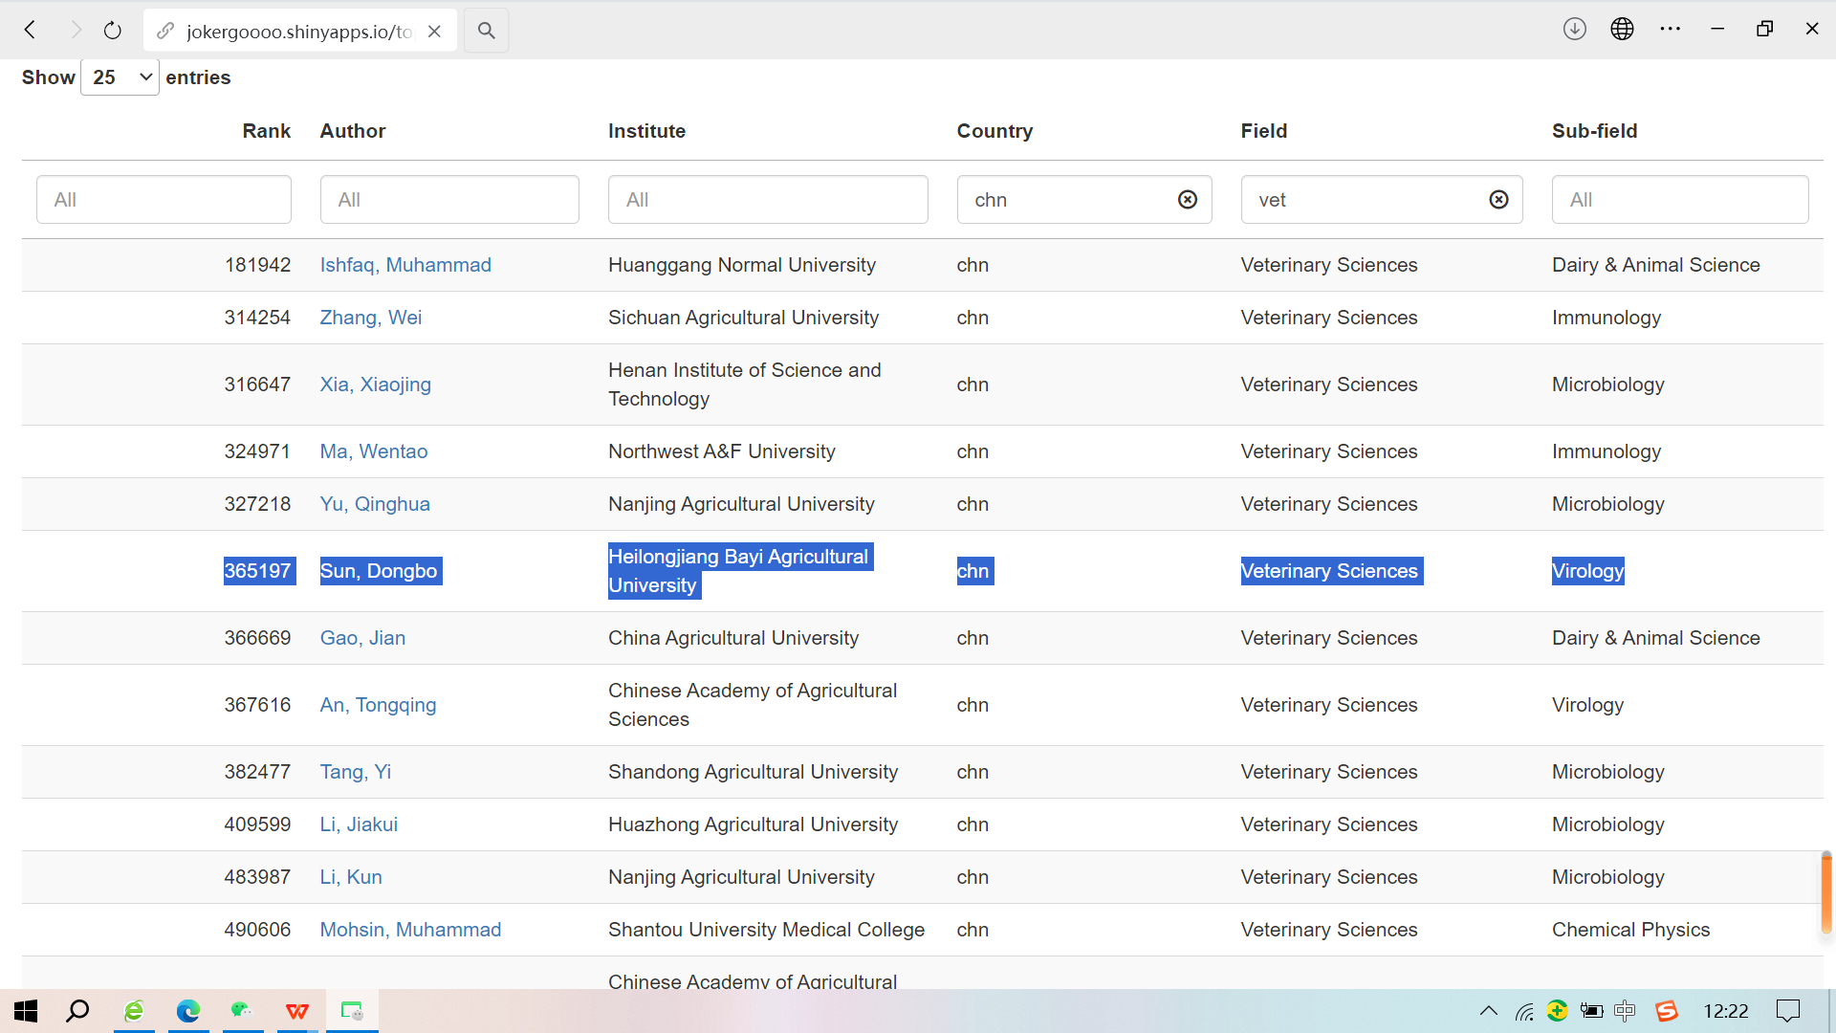This screenshot has height=1033, width=1836.
Task: Open author link Ishfaq, Muhammad
Action: click(405, 265)
